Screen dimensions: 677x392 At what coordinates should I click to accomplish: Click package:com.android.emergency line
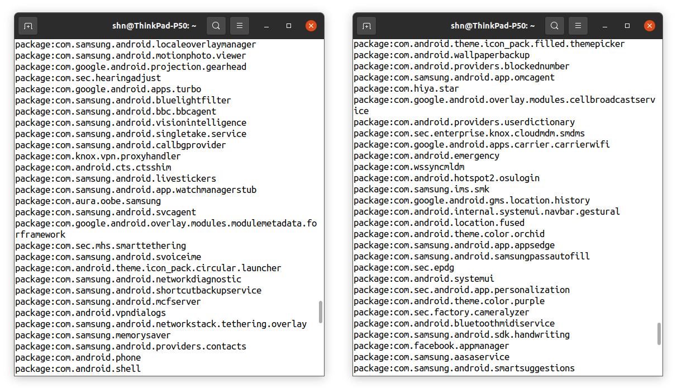pyautogui.click(x=426, y=155)
